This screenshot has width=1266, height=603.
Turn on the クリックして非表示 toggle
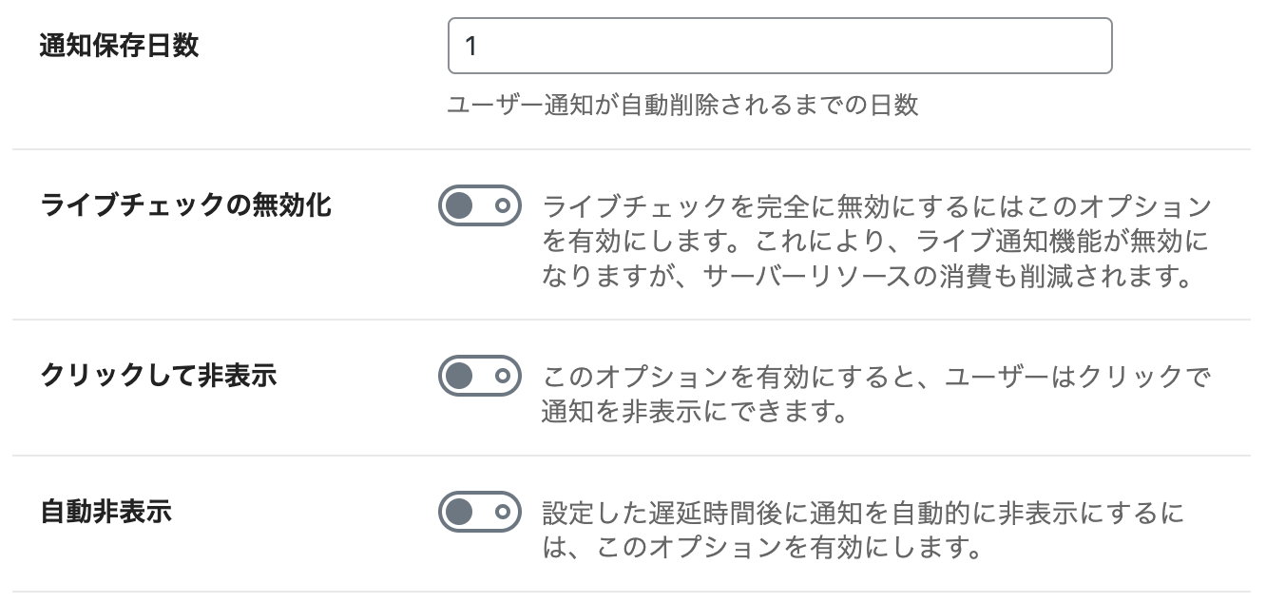coord(480,376)
